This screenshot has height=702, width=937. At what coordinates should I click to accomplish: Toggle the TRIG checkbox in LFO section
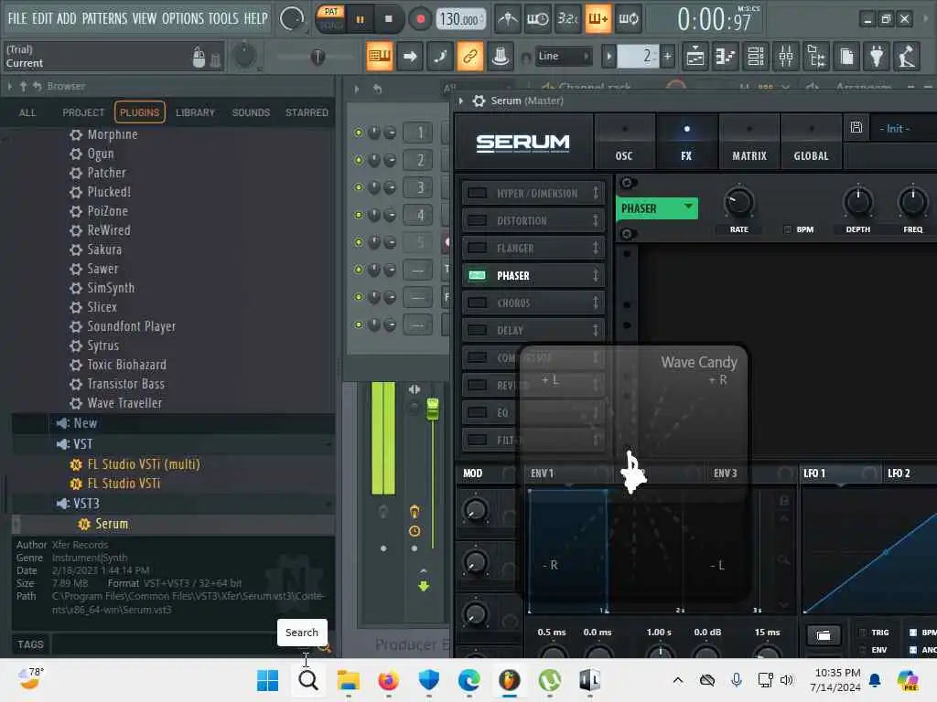[862, 633]
